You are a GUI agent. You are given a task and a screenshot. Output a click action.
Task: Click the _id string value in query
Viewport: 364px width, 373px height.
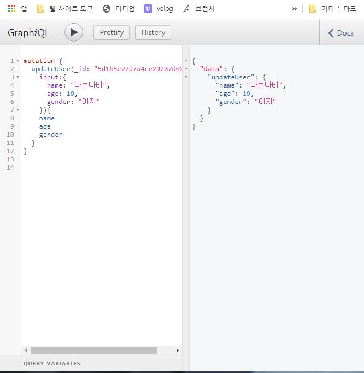138,69
